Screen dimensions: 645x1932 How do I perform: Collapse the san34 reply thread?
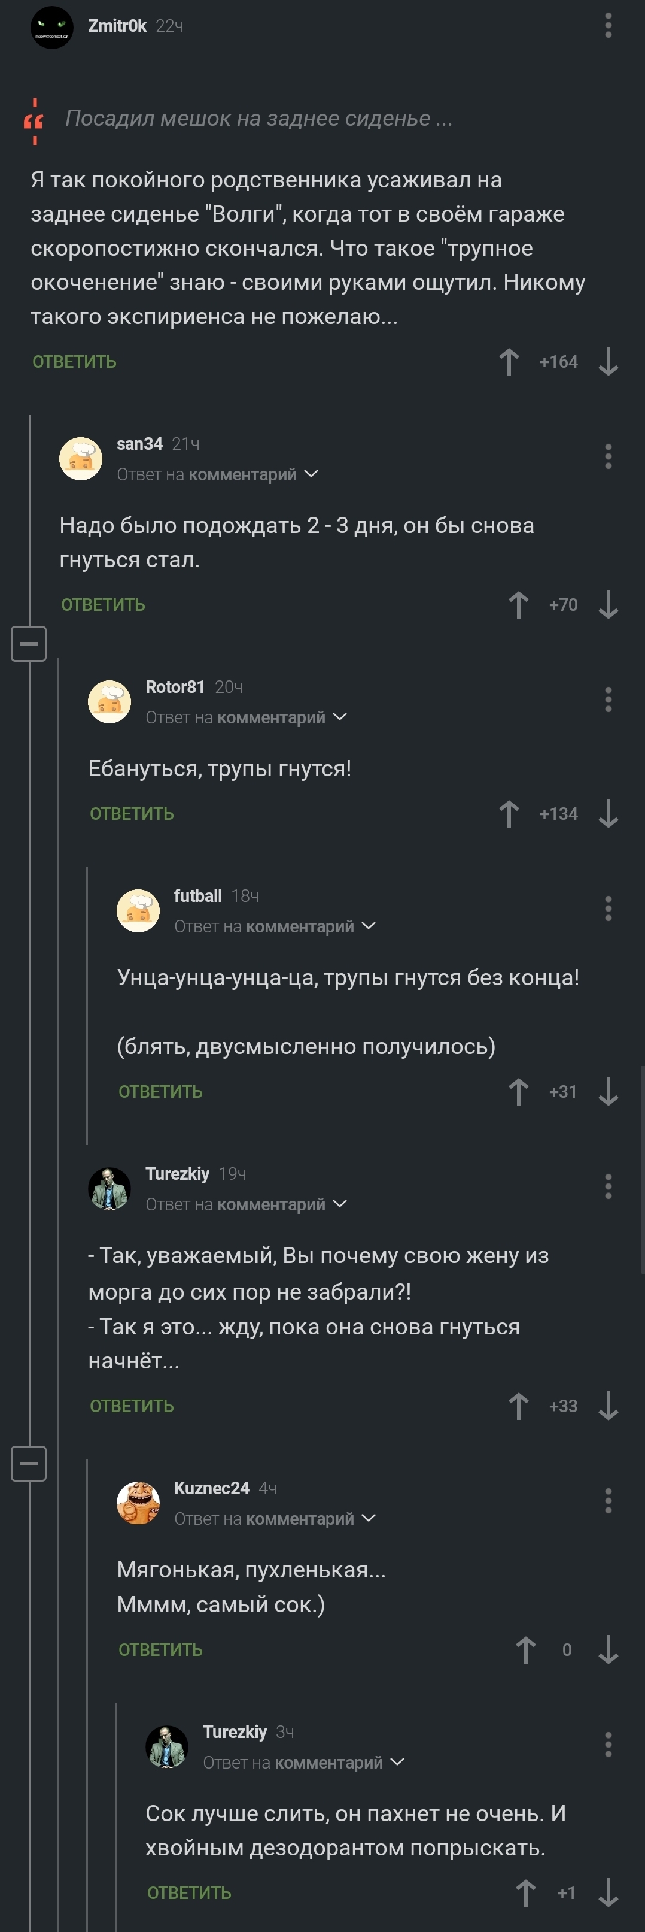click(29, 643)
